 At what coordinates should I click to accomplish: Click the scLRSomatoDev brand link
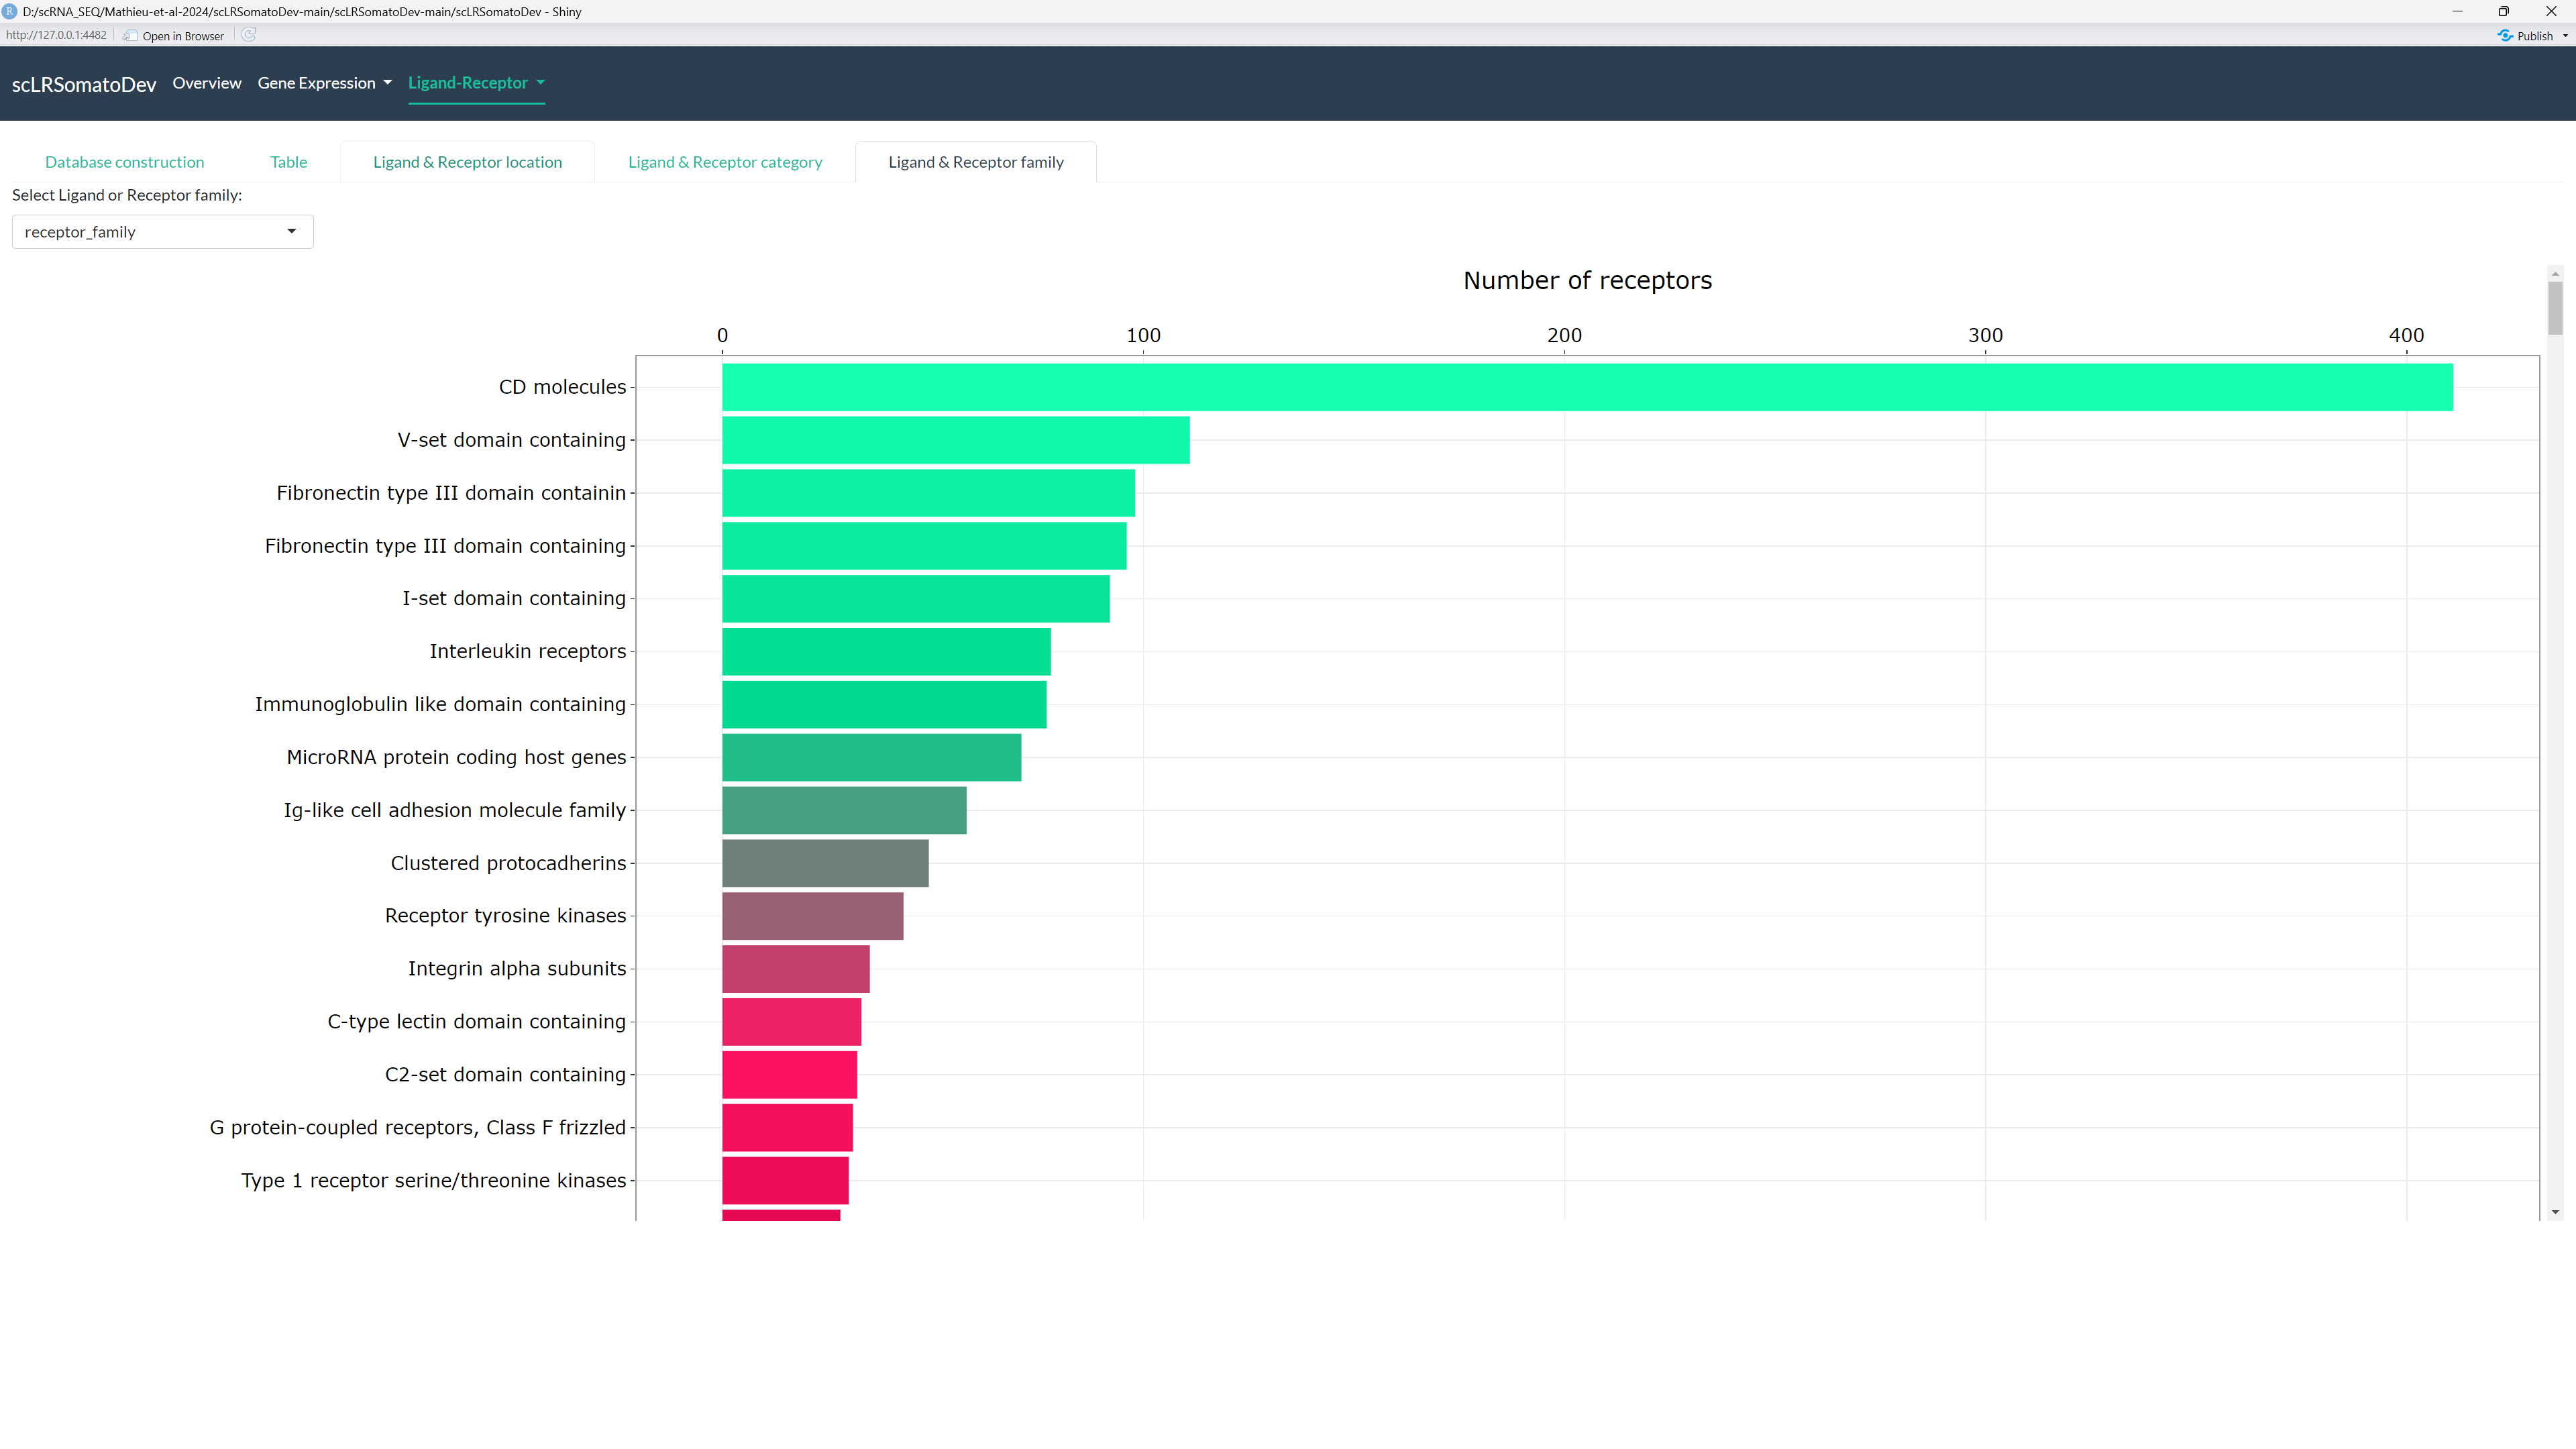point(84,85)
